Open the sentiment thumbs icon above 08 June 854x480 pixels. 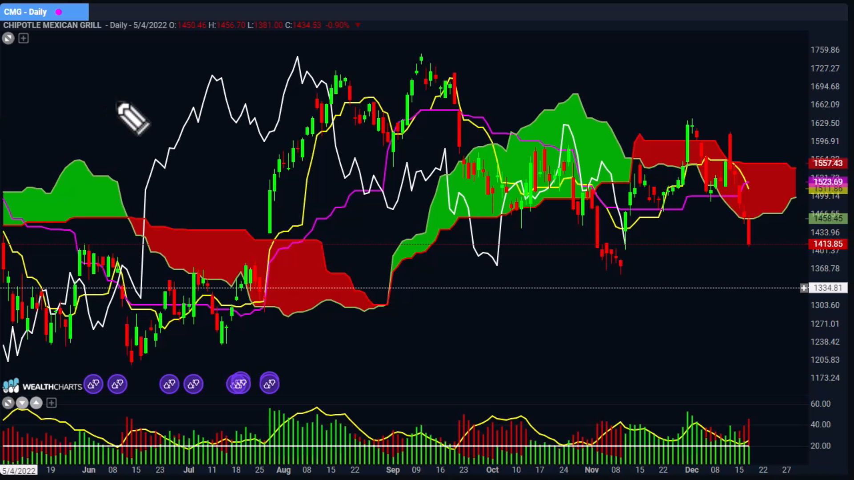[x=117, y=384]
